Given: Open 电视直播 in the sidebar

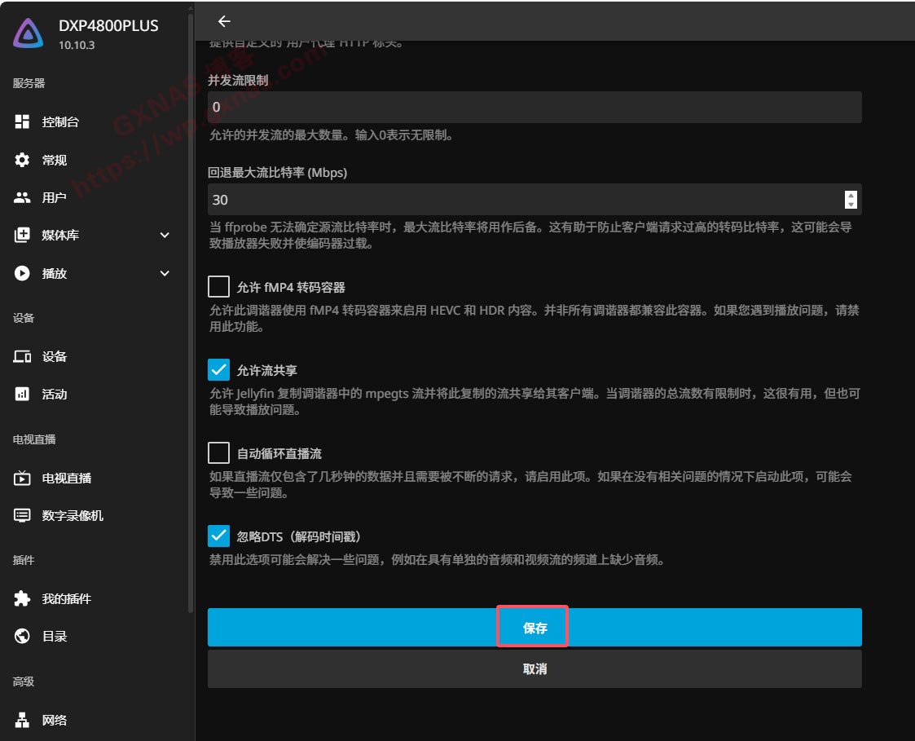Looking at the screenshot, I should pyautogui.click(x=67, y=478).
